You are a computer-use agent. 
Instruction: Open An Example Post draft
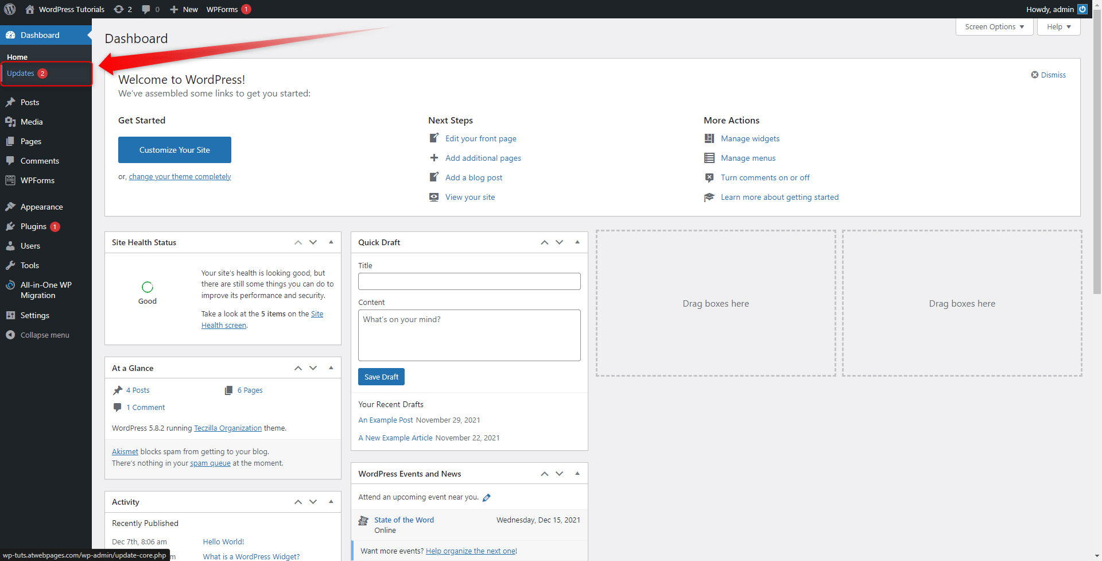pyautogui.click(x=386, y=420)
